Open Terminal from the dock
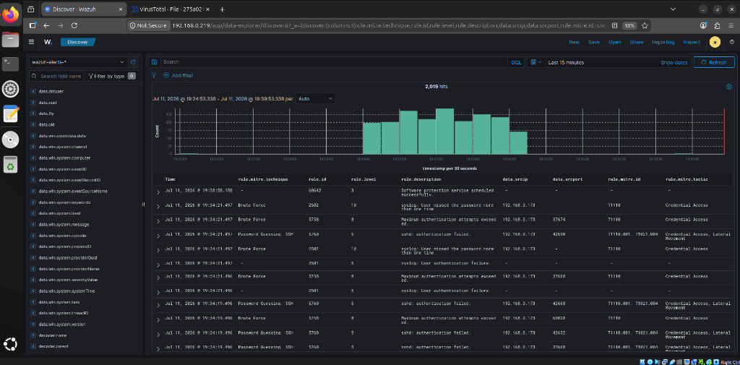This screenshot has width=740, height=365. pos(10,64)
